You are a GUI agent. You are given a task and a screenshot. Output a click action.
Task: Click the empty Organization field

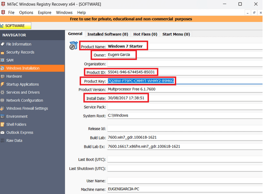[x=185, y=64]
